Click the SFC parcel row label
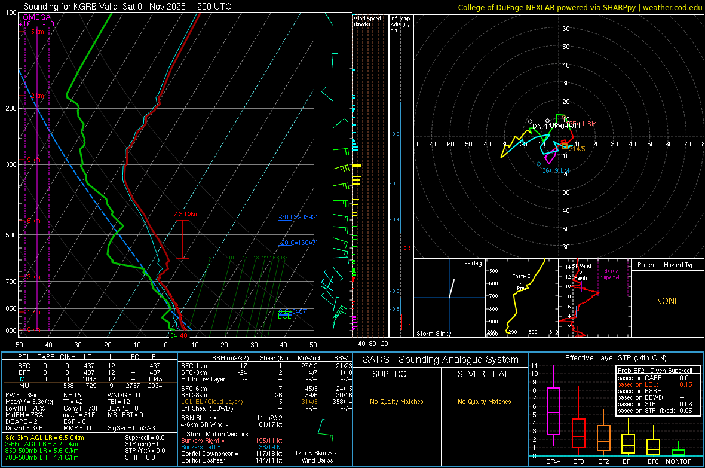The height and width of the screenshot is (468, 705). pos(24,366)
